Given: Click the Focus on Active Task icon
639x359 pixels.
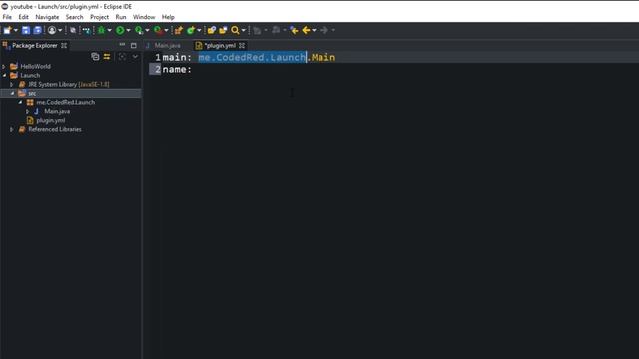Looking at the screenshot, I should (x=122, y=57).
